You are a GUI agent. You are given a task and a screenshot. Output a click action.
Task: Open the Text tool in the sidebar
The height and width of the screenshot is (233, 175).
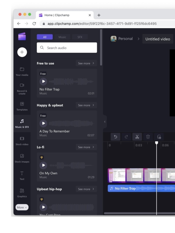(x=22, y=176)
